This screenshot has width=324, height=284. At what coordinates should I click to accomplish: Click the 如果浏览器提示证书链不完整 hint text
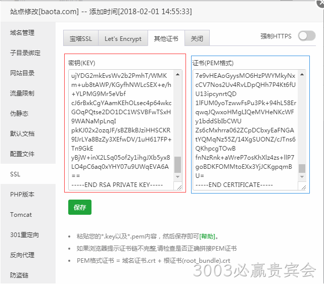click(156, 249)
